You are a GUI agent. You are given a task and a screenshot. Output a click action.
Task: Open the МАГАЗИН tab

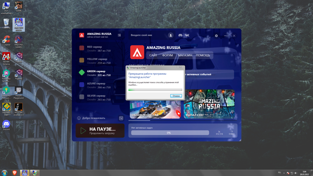coord(185,55)
